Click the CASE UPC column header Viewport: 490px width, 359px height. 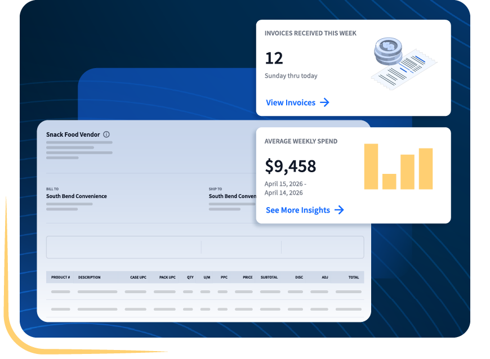tap(138, 277)
